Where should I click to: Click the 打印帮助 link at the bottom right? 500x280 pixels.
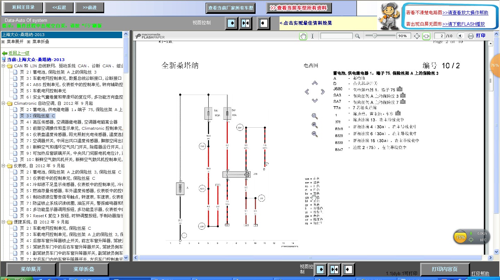click(480, 274)
